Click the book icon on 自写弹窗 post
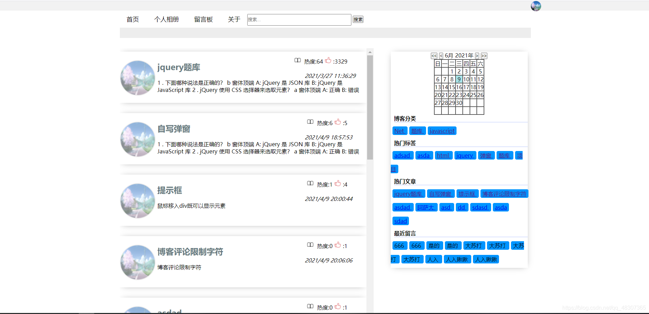The image size is (649, 314). coord(310,122)
